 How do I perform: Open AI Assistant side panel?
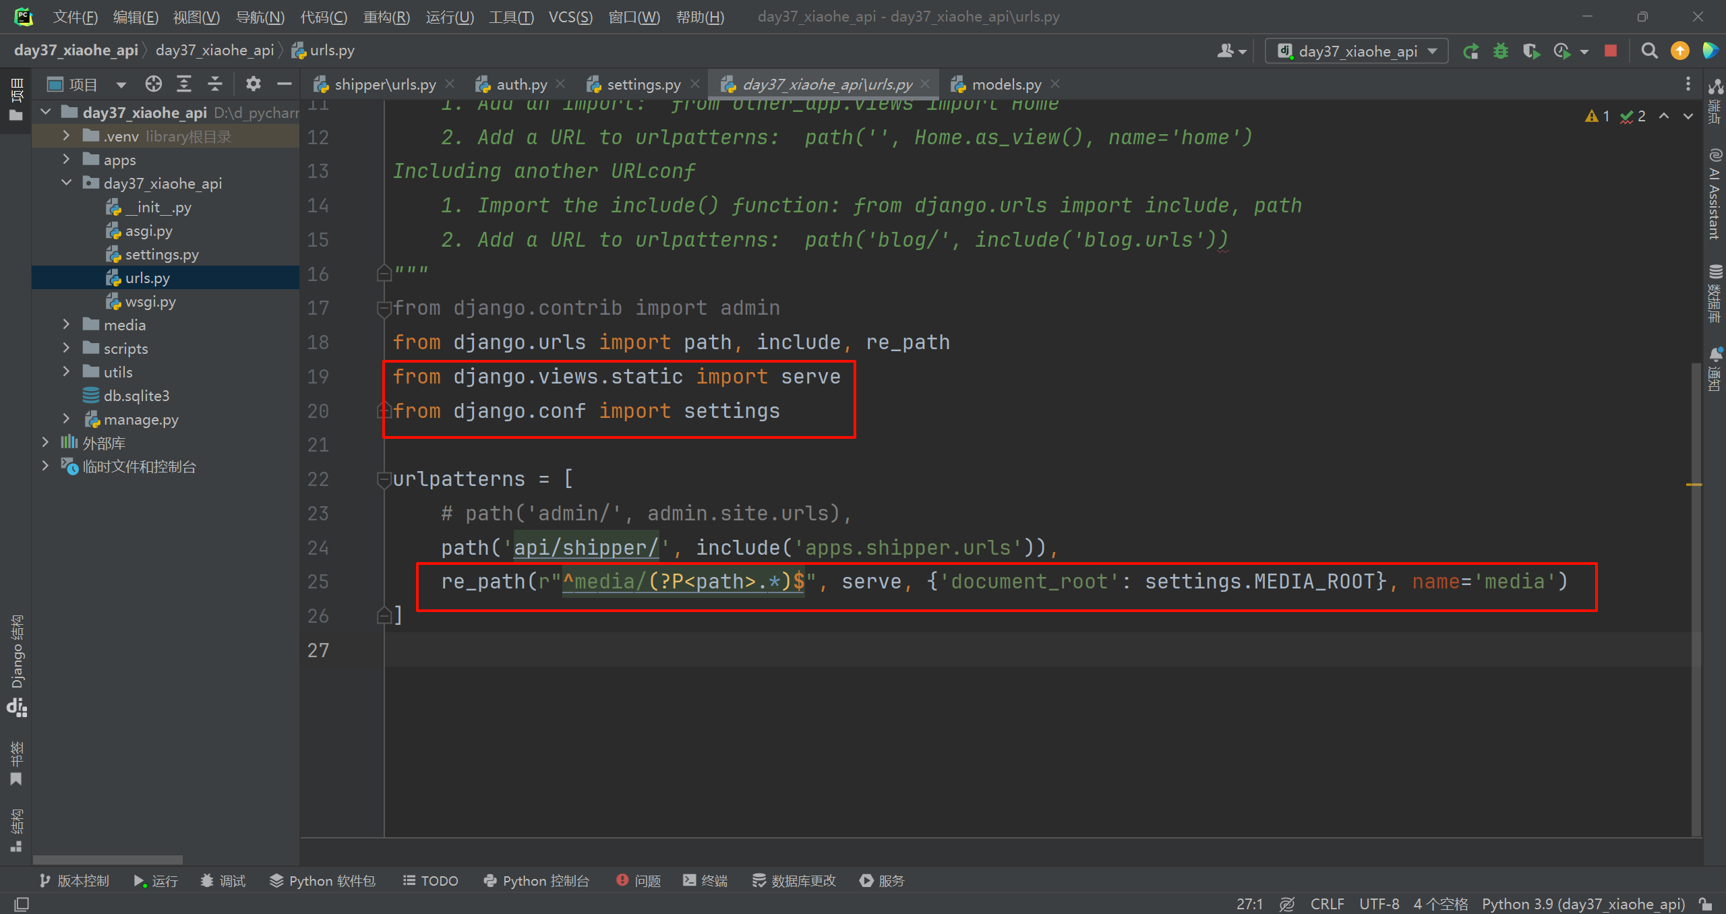1715,194
